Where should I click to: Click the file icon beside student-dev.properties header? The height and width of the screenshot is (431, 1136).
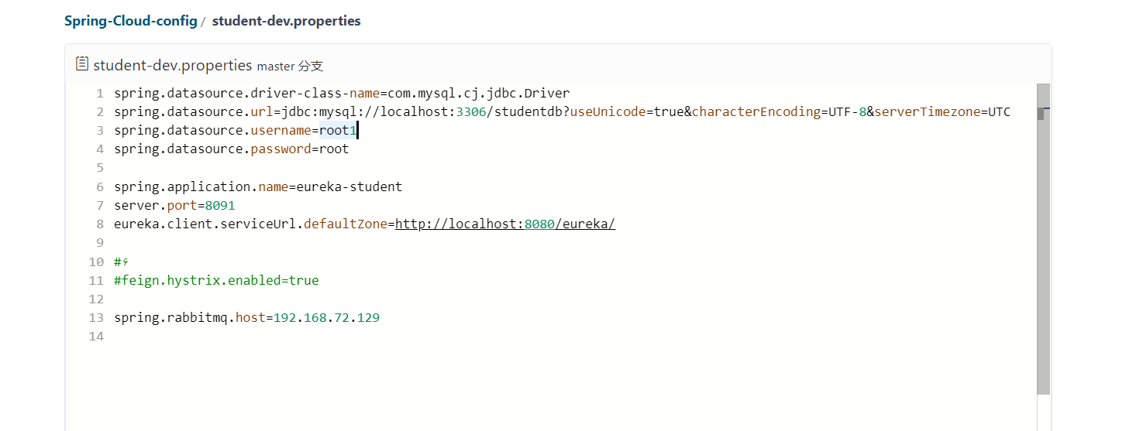81,64
